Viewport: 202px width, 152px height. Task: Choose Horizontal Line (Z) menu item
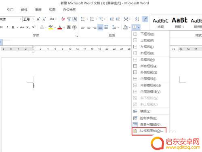point(150,111)
